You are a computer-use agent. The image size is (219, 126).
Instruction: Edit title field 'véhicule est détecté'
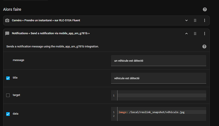coord(158,78)
